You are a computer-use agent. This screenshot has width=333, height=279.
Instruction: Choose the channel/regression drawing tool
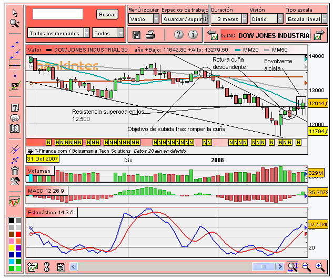(15, 86)
